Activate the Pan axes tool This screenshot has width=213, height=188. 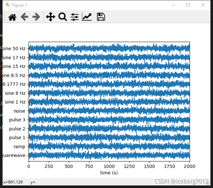pyautogui.click(x=51, y=17)
